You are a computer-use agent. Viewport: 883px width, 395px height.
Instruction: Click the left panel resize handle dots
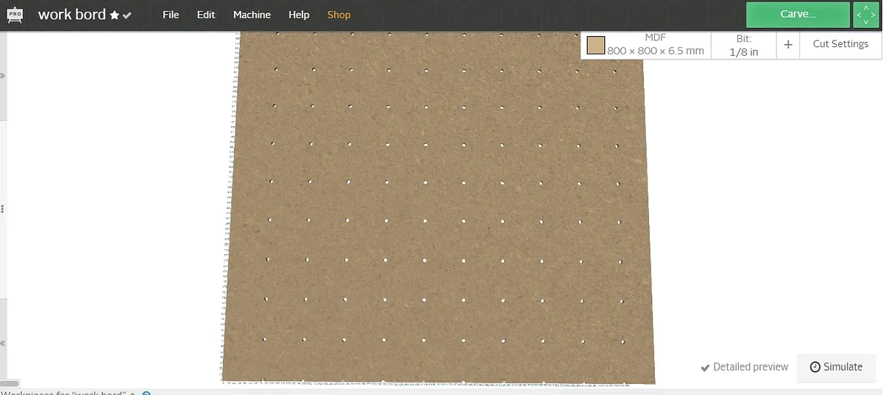point(3,209)
